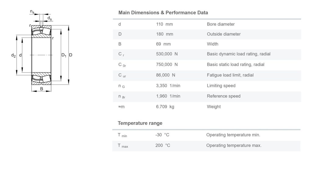
Task: Click the bearing cross-section drawing
Action: (x=41, y=55)
